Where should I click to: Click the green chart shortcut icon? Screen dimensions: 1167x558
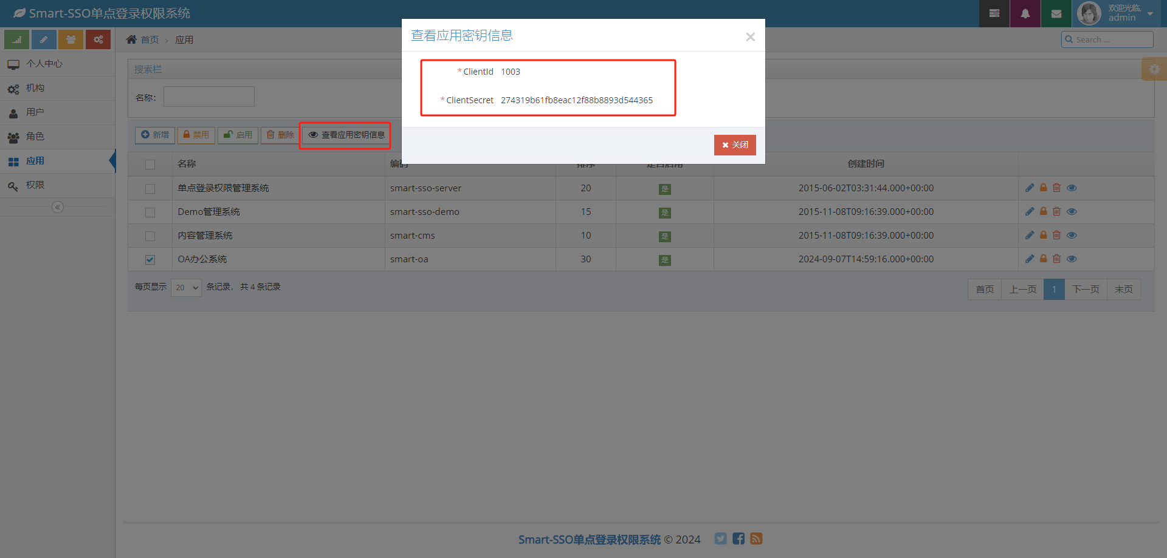point(17,39)
